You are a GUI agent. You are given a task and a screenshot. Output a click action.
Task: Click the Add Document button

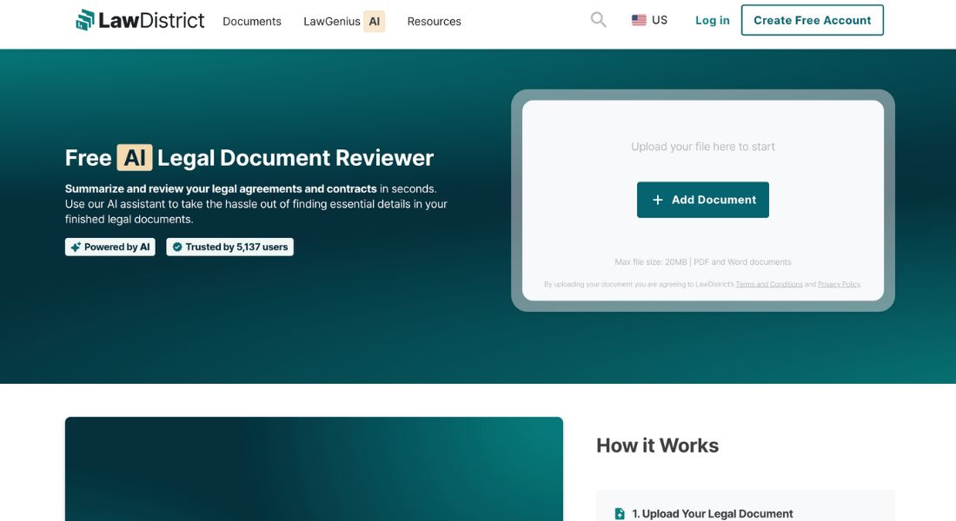pyautogui.click(x=702, y=200)
